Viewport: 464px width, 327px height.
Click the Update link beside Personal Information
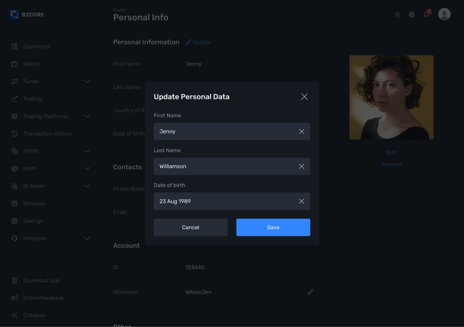click(198, 42)
